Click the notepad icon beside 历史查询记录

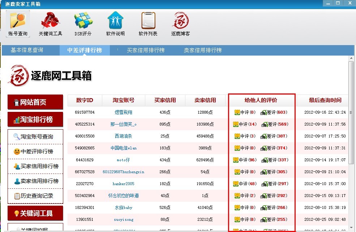point(17,196)
